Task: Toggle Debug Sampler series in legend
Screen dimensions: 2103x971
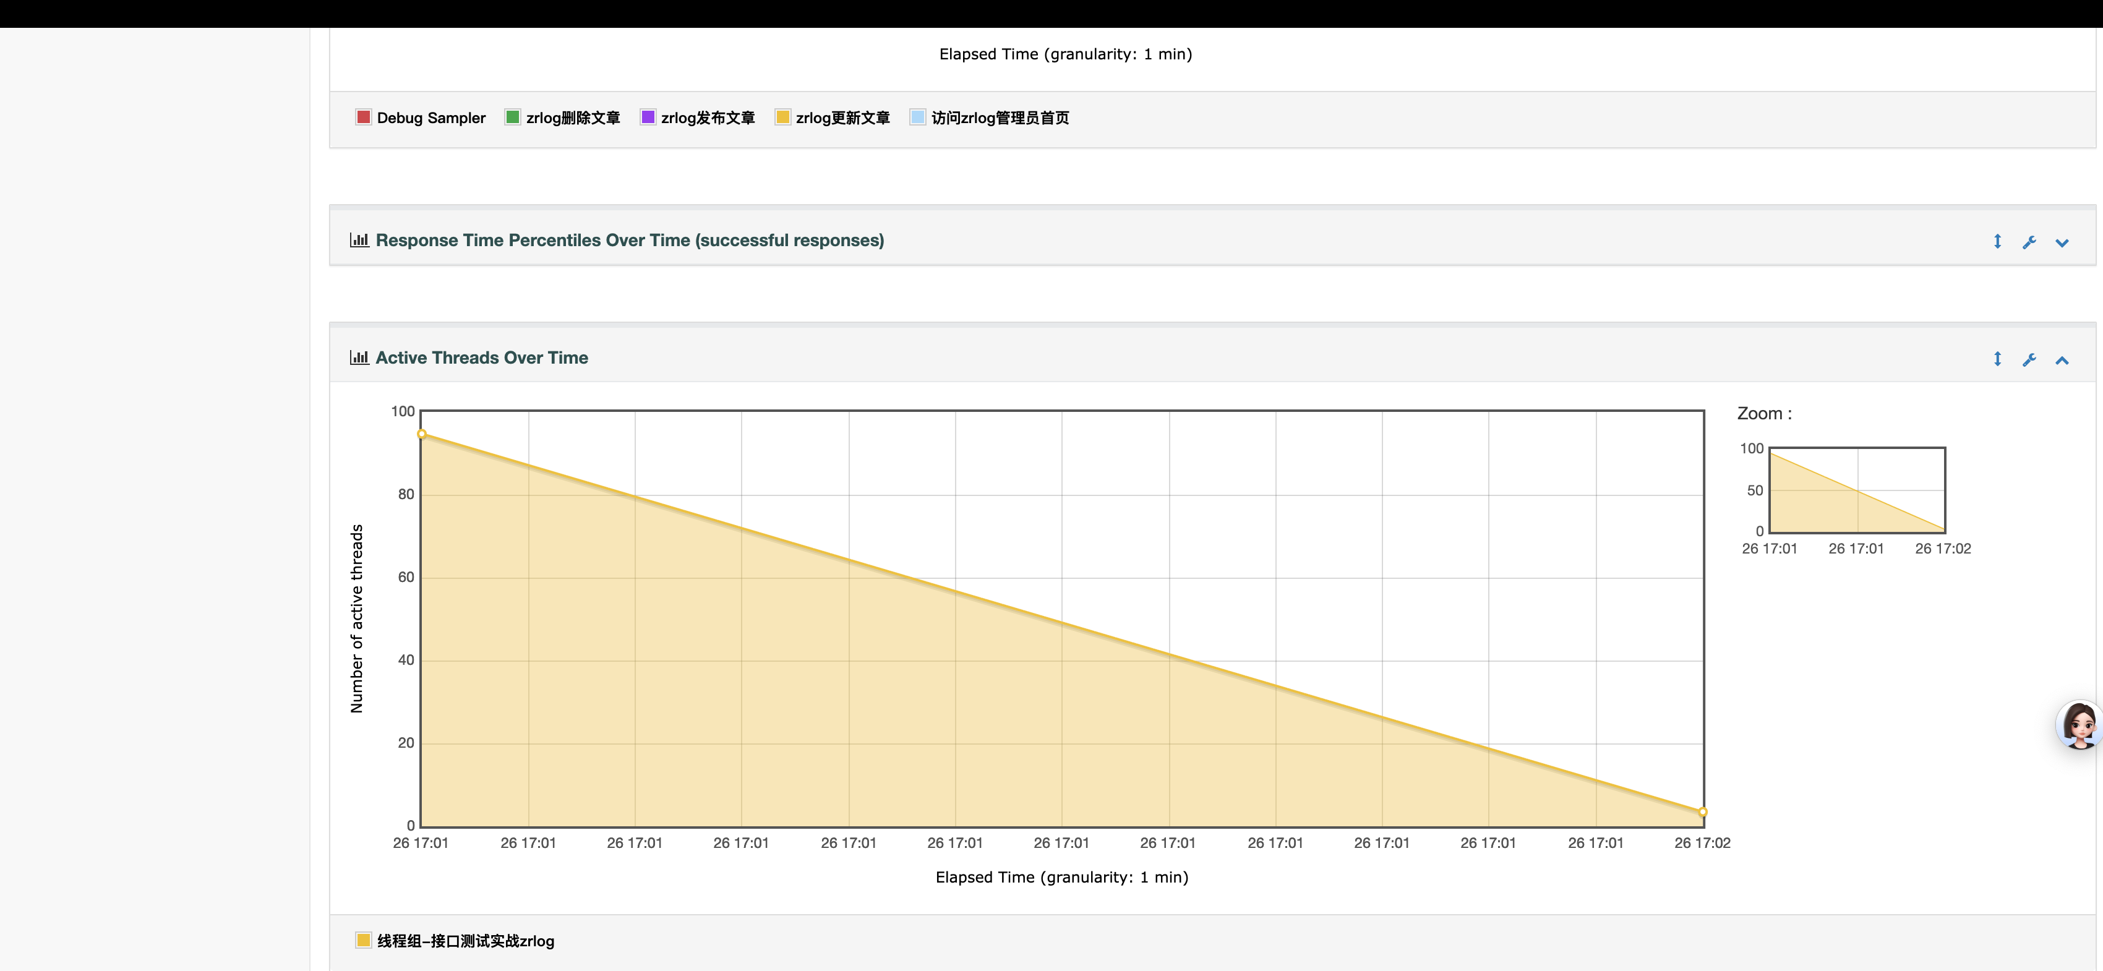Action: [430, 118]
